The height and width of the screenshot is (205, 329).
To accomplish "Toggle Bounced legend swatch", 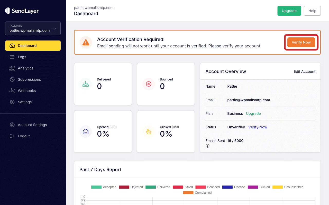I will tap(200, 187).
